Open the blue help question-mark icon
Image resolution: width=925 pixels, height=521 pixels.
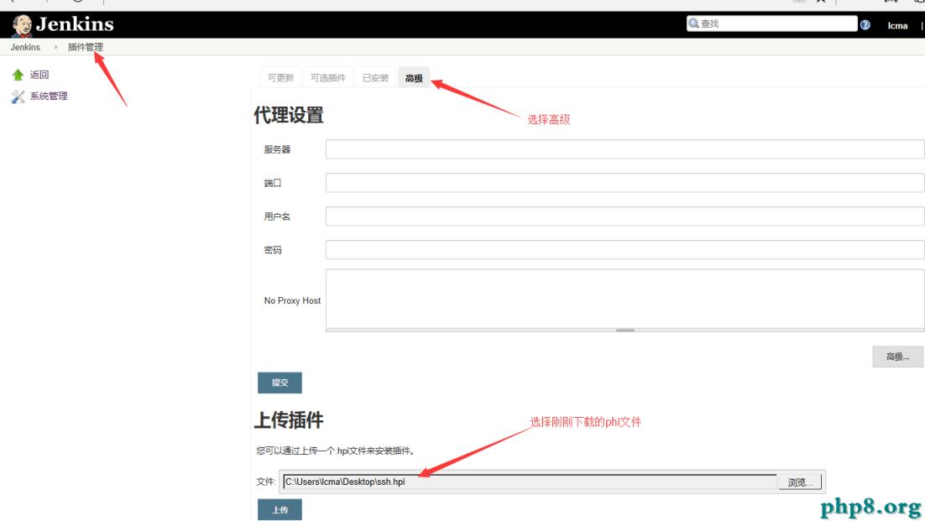click(864, 23)
